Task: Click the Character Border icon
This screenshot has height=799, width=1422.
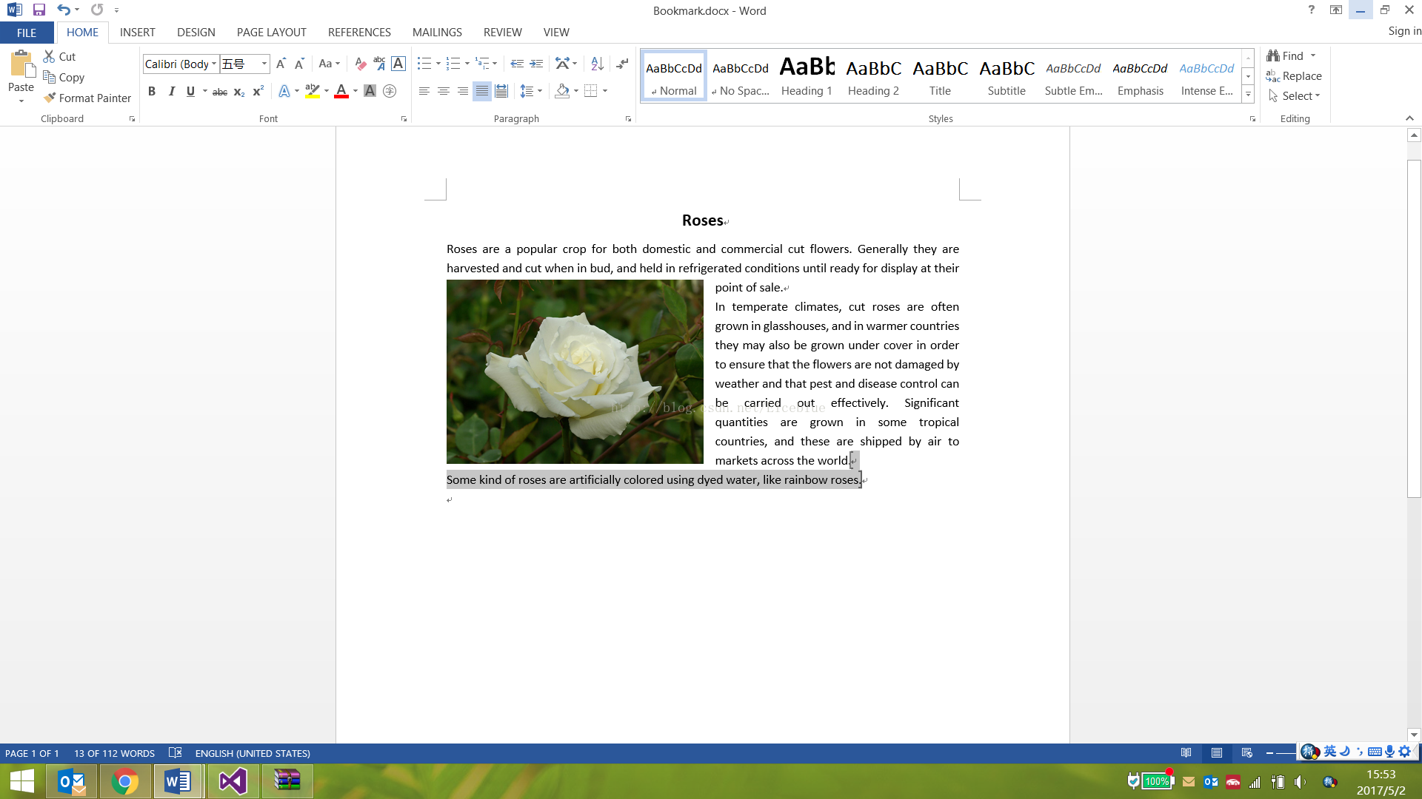Action: click(x=398, y=64)
